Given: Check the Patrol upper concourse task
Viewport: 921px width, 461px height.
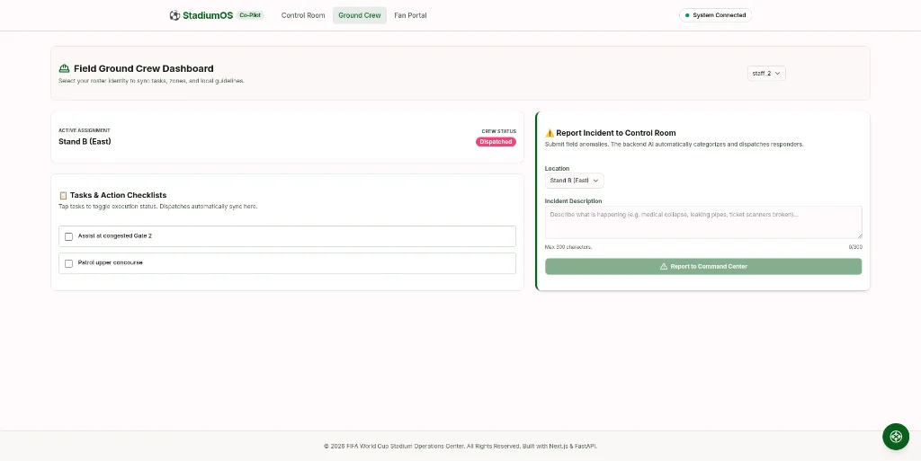Looking at the screenshot, I should [68, 263].
